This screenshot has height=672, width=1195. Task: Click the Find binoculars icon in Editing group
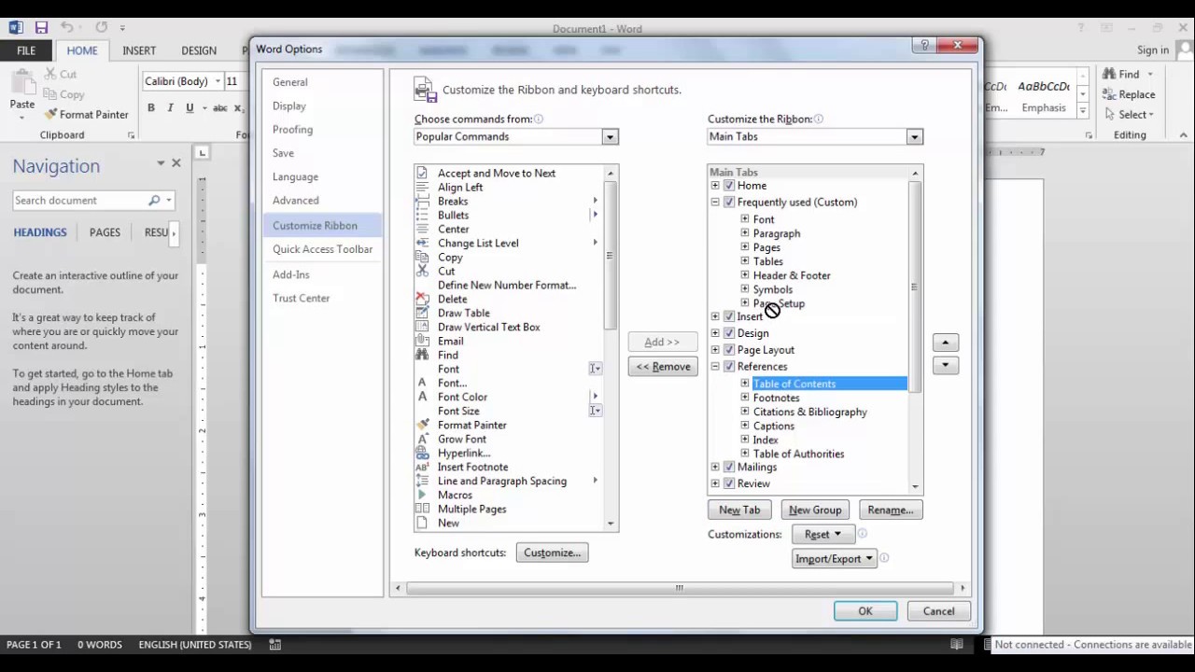[x=1109, y=74]
